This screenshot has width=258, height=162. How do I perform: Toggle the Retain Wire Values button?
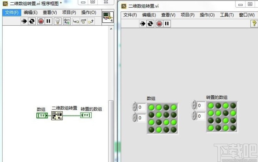tap(67, 21)
